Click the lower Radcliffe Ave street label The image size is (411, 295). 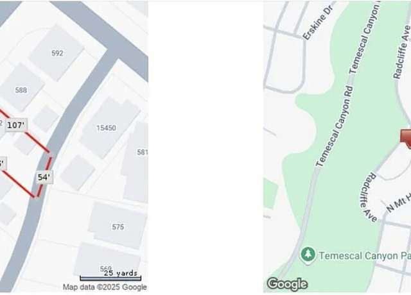coord(369,198)
